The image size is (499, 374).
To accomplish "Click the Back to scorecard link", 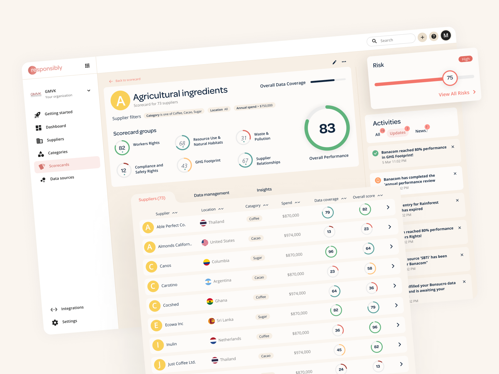I will pyautogui.click(x=125, y=80).
